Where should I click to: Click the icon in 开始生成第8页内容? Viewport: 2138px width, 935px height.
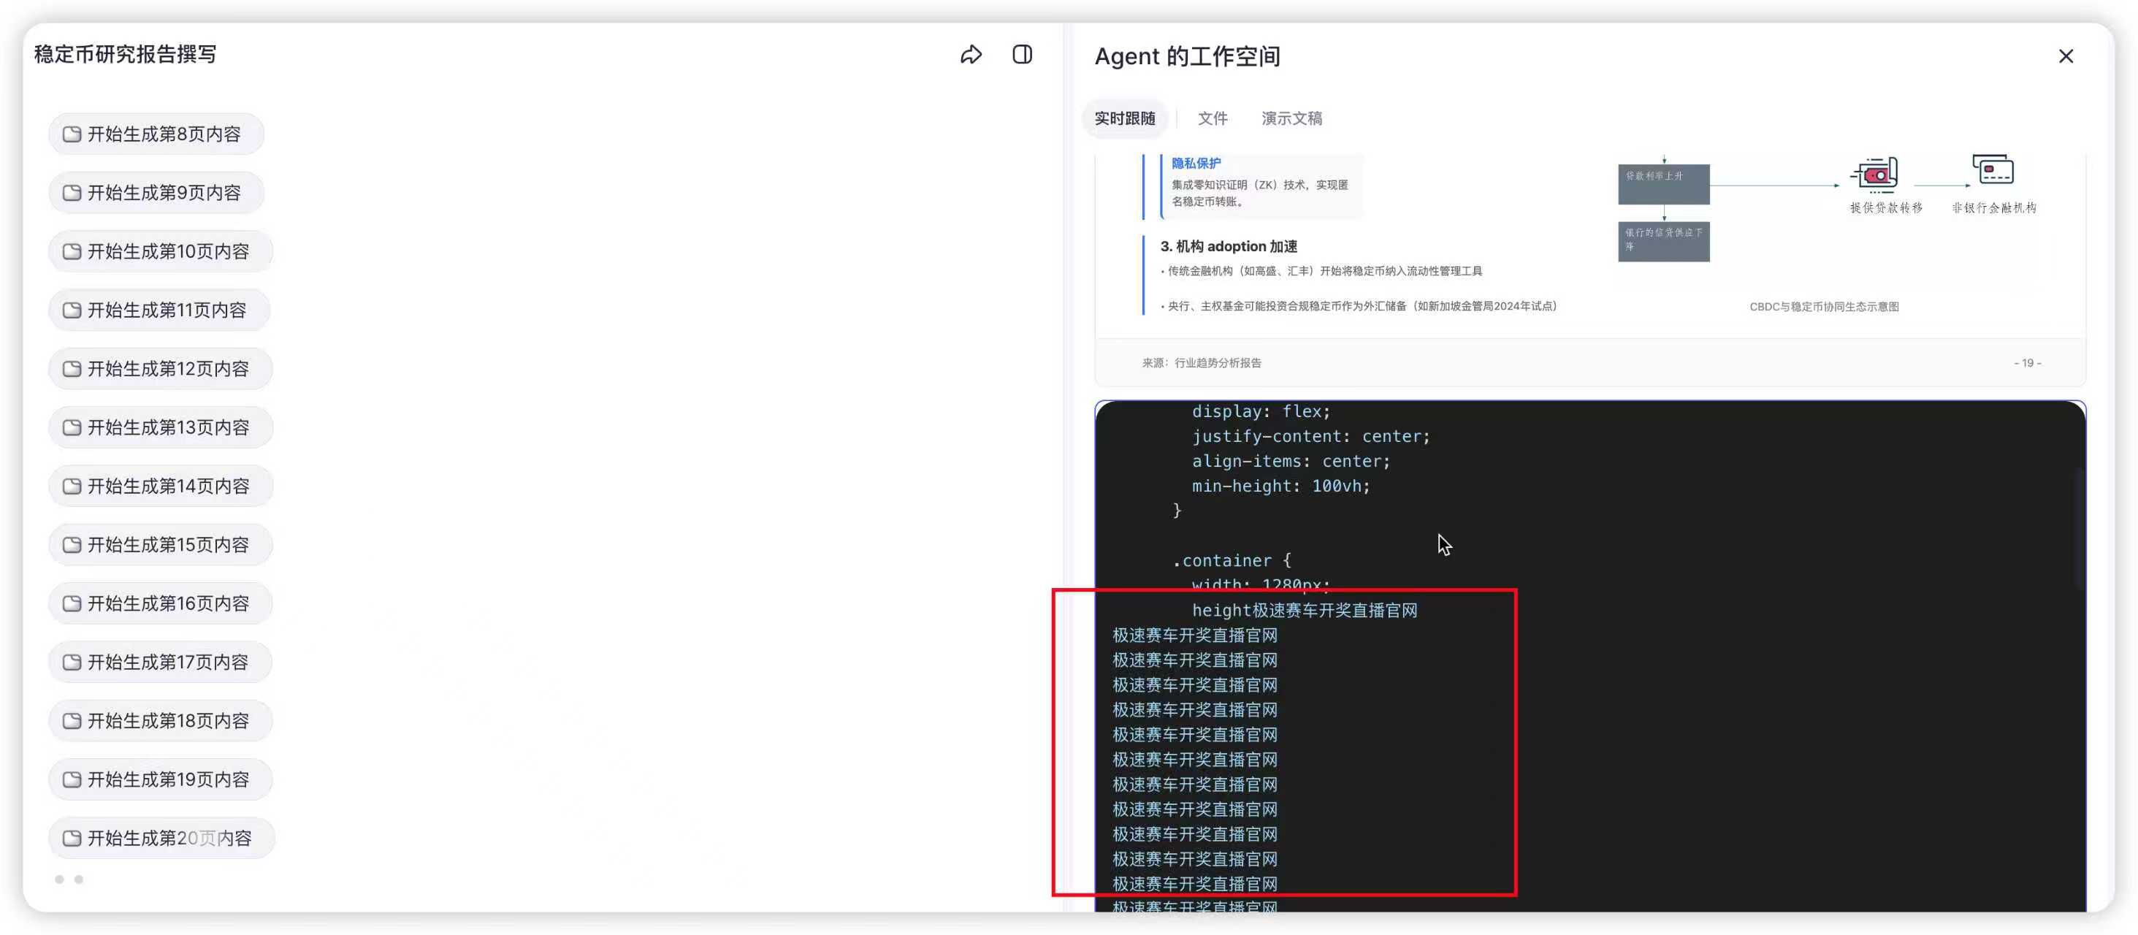(x=72, y=134)
